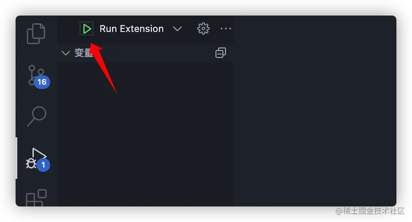Viewport: 412px width, 222px height.
Task: Open the Source Control view
Action: point(35,74)
